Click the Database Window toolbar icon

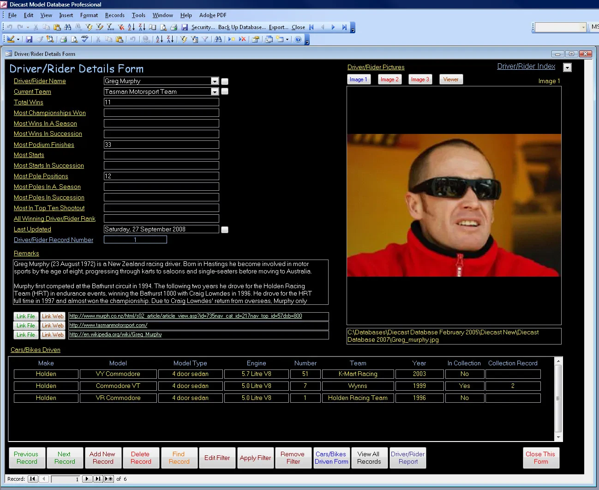point(269,39)
